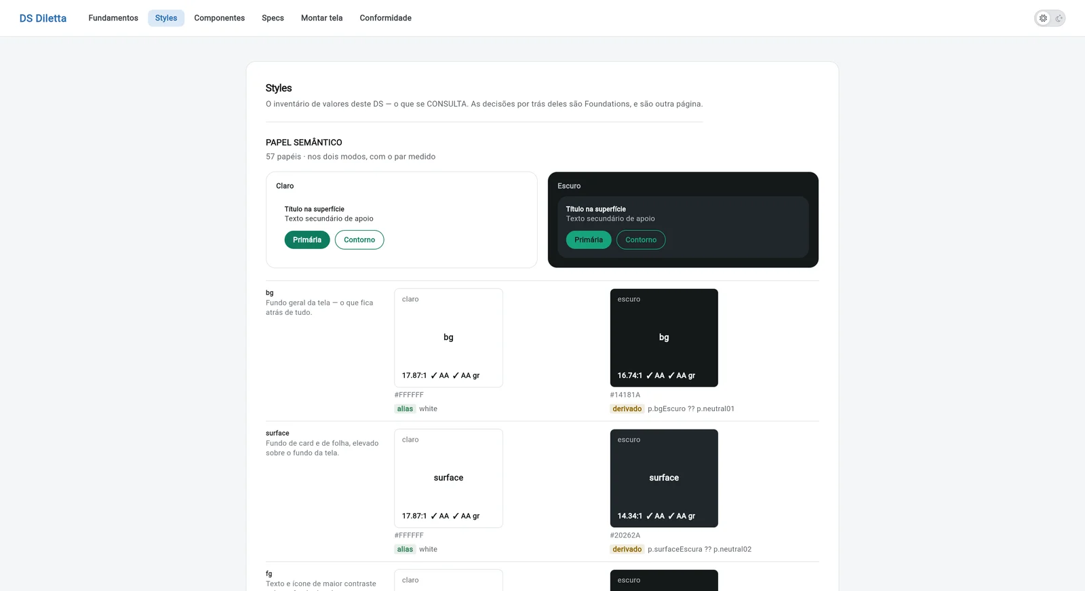
Task: Click the '57 papéis' subtitle text
Action: (x=351, y=157)
